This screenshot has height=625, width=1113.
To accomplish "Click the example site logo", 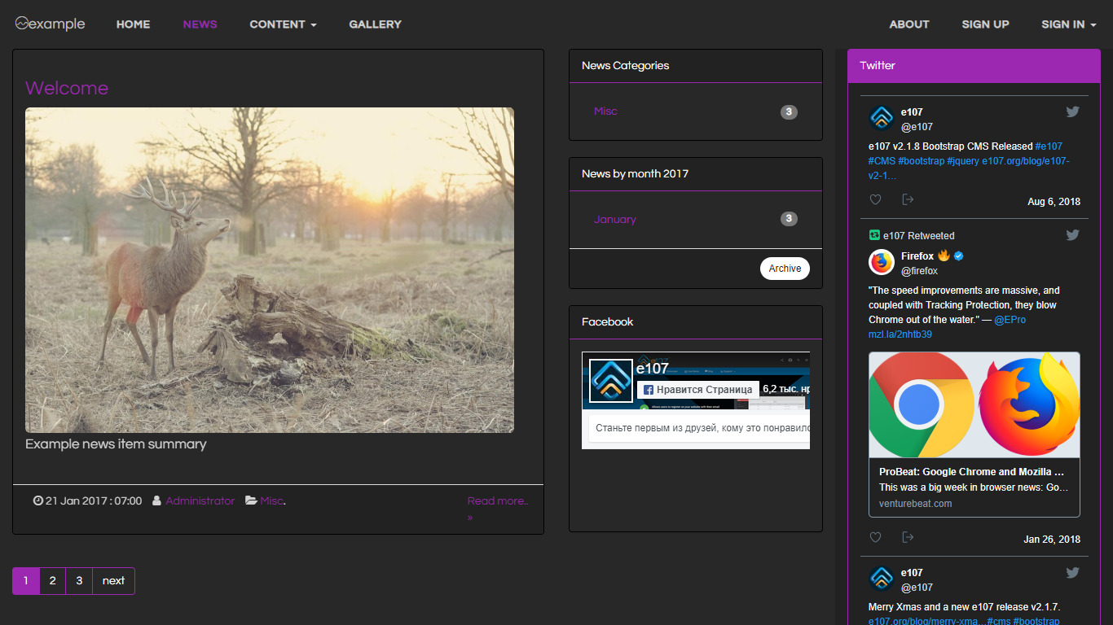I will (x=50, y=24).
